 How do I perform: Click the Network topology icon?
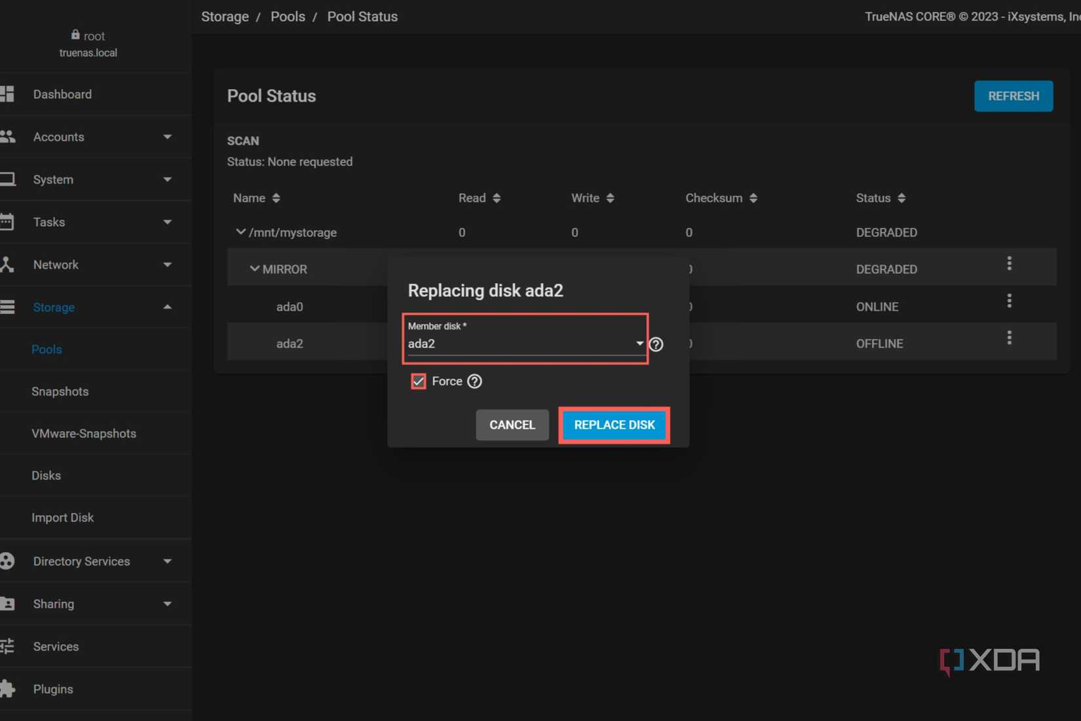7,264
